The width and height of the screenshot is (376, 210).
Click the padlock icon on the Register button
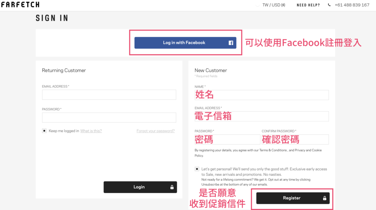tap(325, 198)
